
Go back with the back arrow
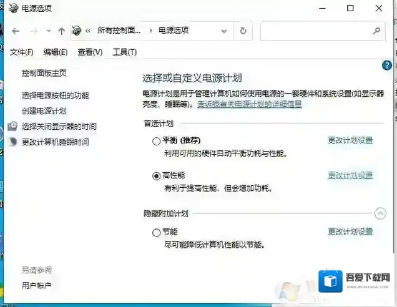(16, 31)
